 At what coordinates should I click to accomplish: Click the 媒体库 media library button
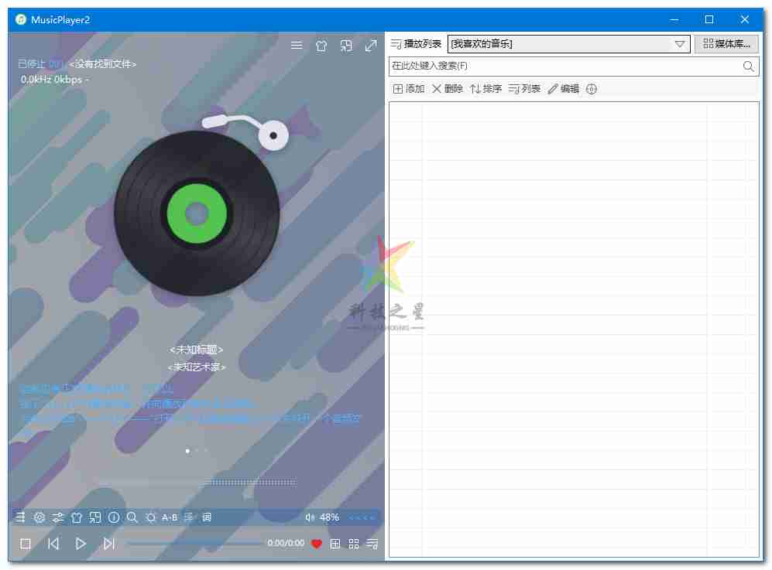point(726,44)
